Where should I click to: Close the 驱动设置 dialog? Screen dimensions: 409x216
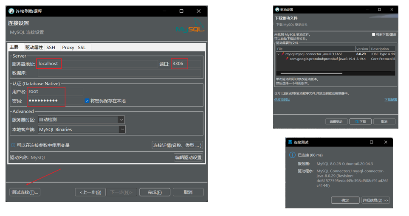392,9
